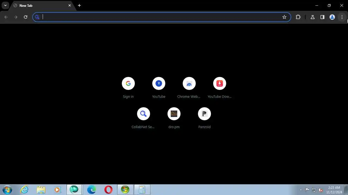Show hidden tray icons arrow
This screenshot has width=348, height=195.
[x=301, y=190]
